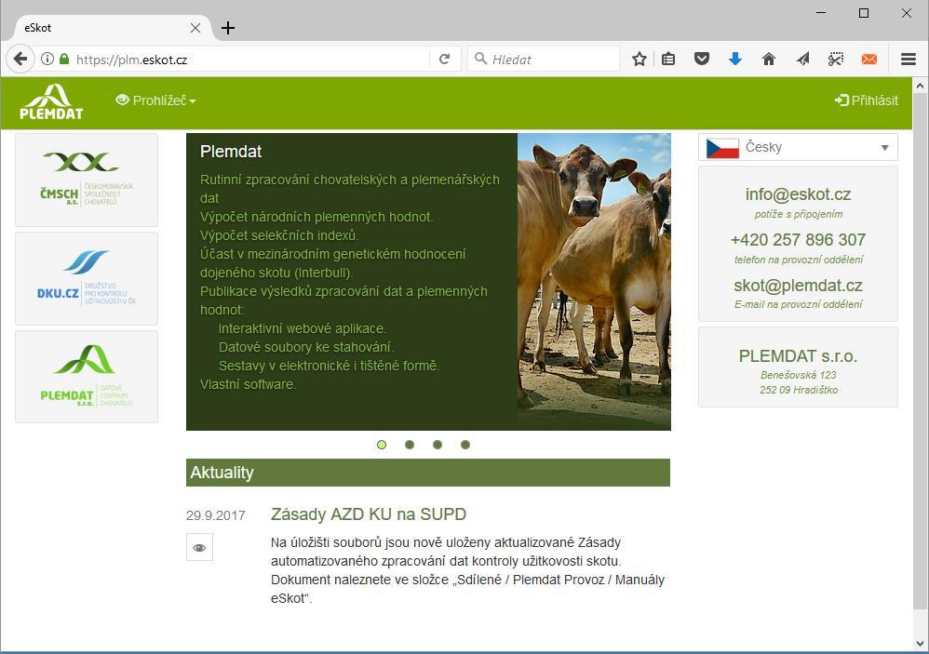Click the line Sestavy v elektronické i tištěné formě.
Image resolution: width=929 pixels, height=654 pixels.
[x=329, y=366]
